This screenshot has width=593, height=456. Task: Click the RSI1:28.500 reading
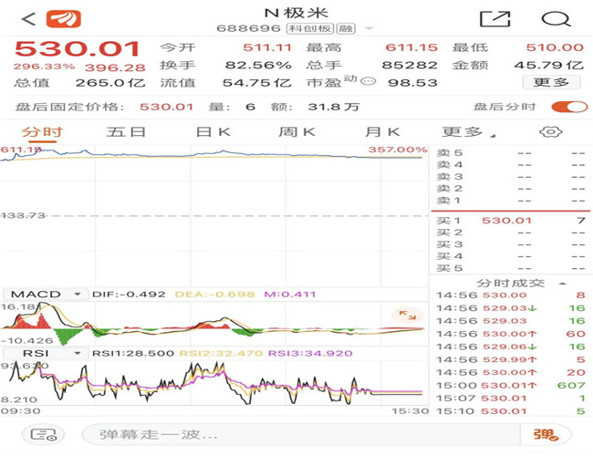click(133, 354)
